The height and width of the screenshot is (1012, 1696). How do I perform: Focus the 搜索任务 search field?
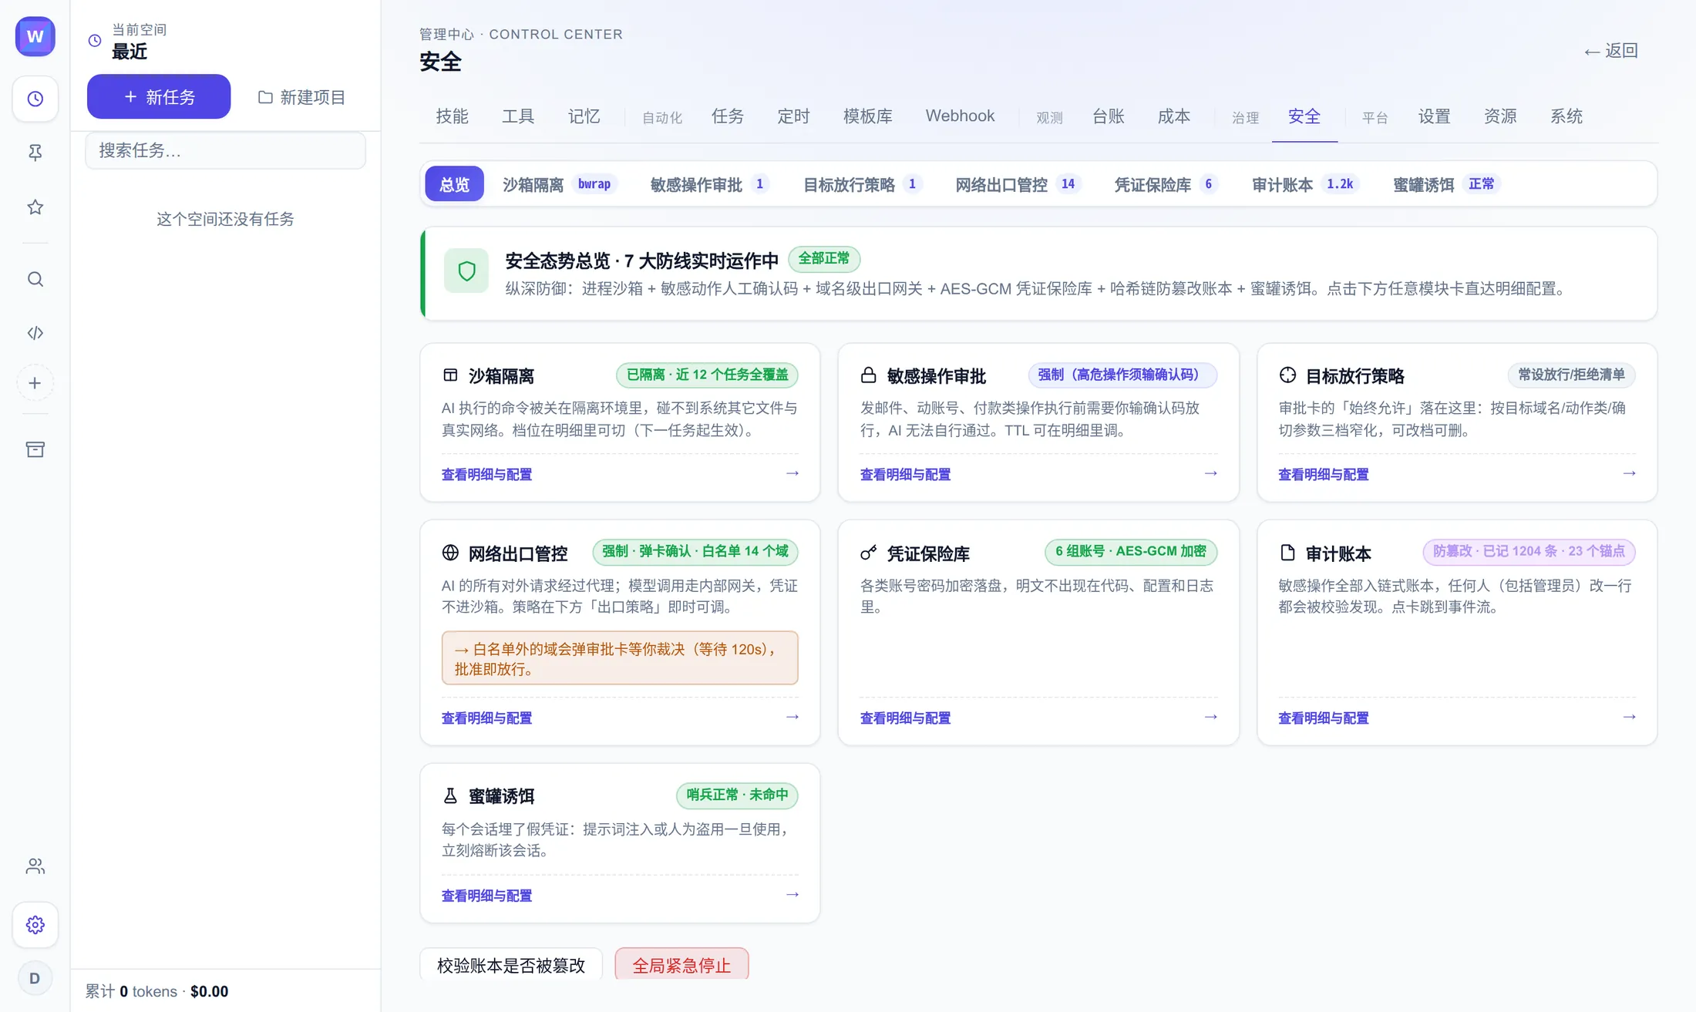pyautogui.click(x=226, y=150)
